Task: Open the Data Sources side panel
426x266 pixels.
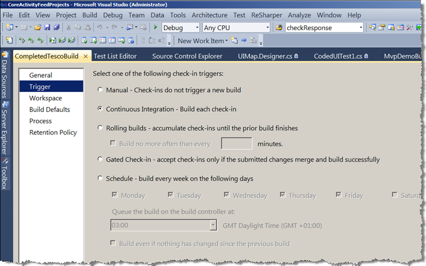Action: (x=5, y=74)
